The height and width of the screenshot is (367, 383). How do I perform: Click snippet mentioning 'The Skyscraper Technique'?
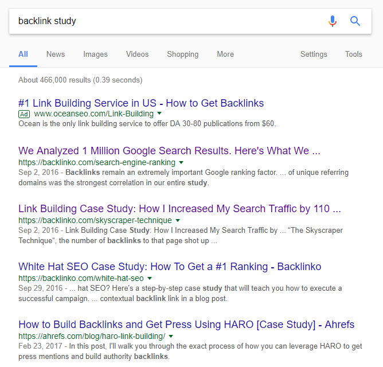pos(181,236)
